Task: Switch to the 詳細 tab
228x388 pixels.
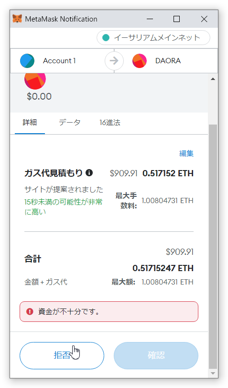Action: pos(30,123)
